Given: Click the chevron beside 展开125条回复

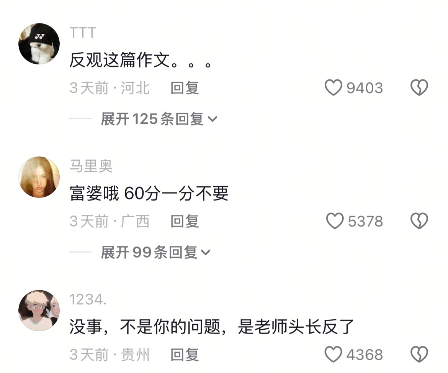Looking at the screenshot, I should click(x=213, y=119).
